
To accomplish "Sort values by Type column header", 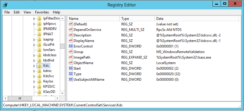I will pyautogui.click(x=137, y=19).
